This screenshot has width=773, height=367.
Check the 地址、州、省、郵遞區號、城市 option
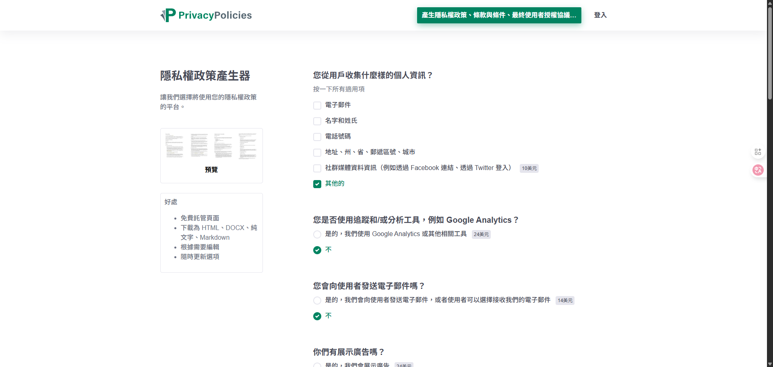pyautogui.click(x=317, y=152)
